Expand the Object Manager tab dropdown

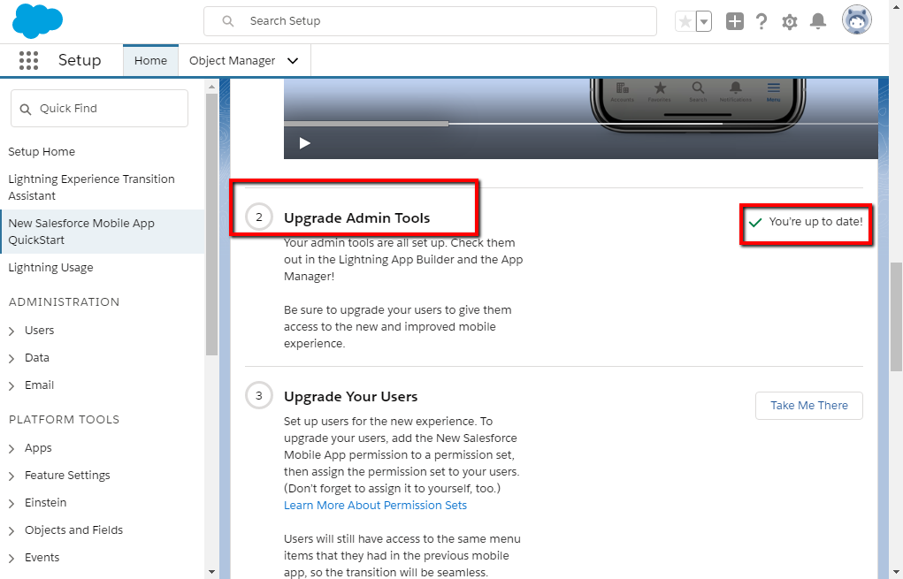coord(293,61)
